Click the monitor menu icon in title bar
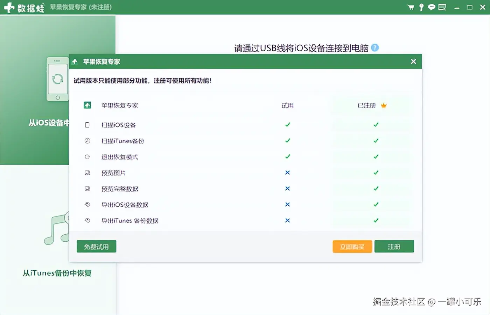Viewport: 490px width, 315px height. (442, 7)
